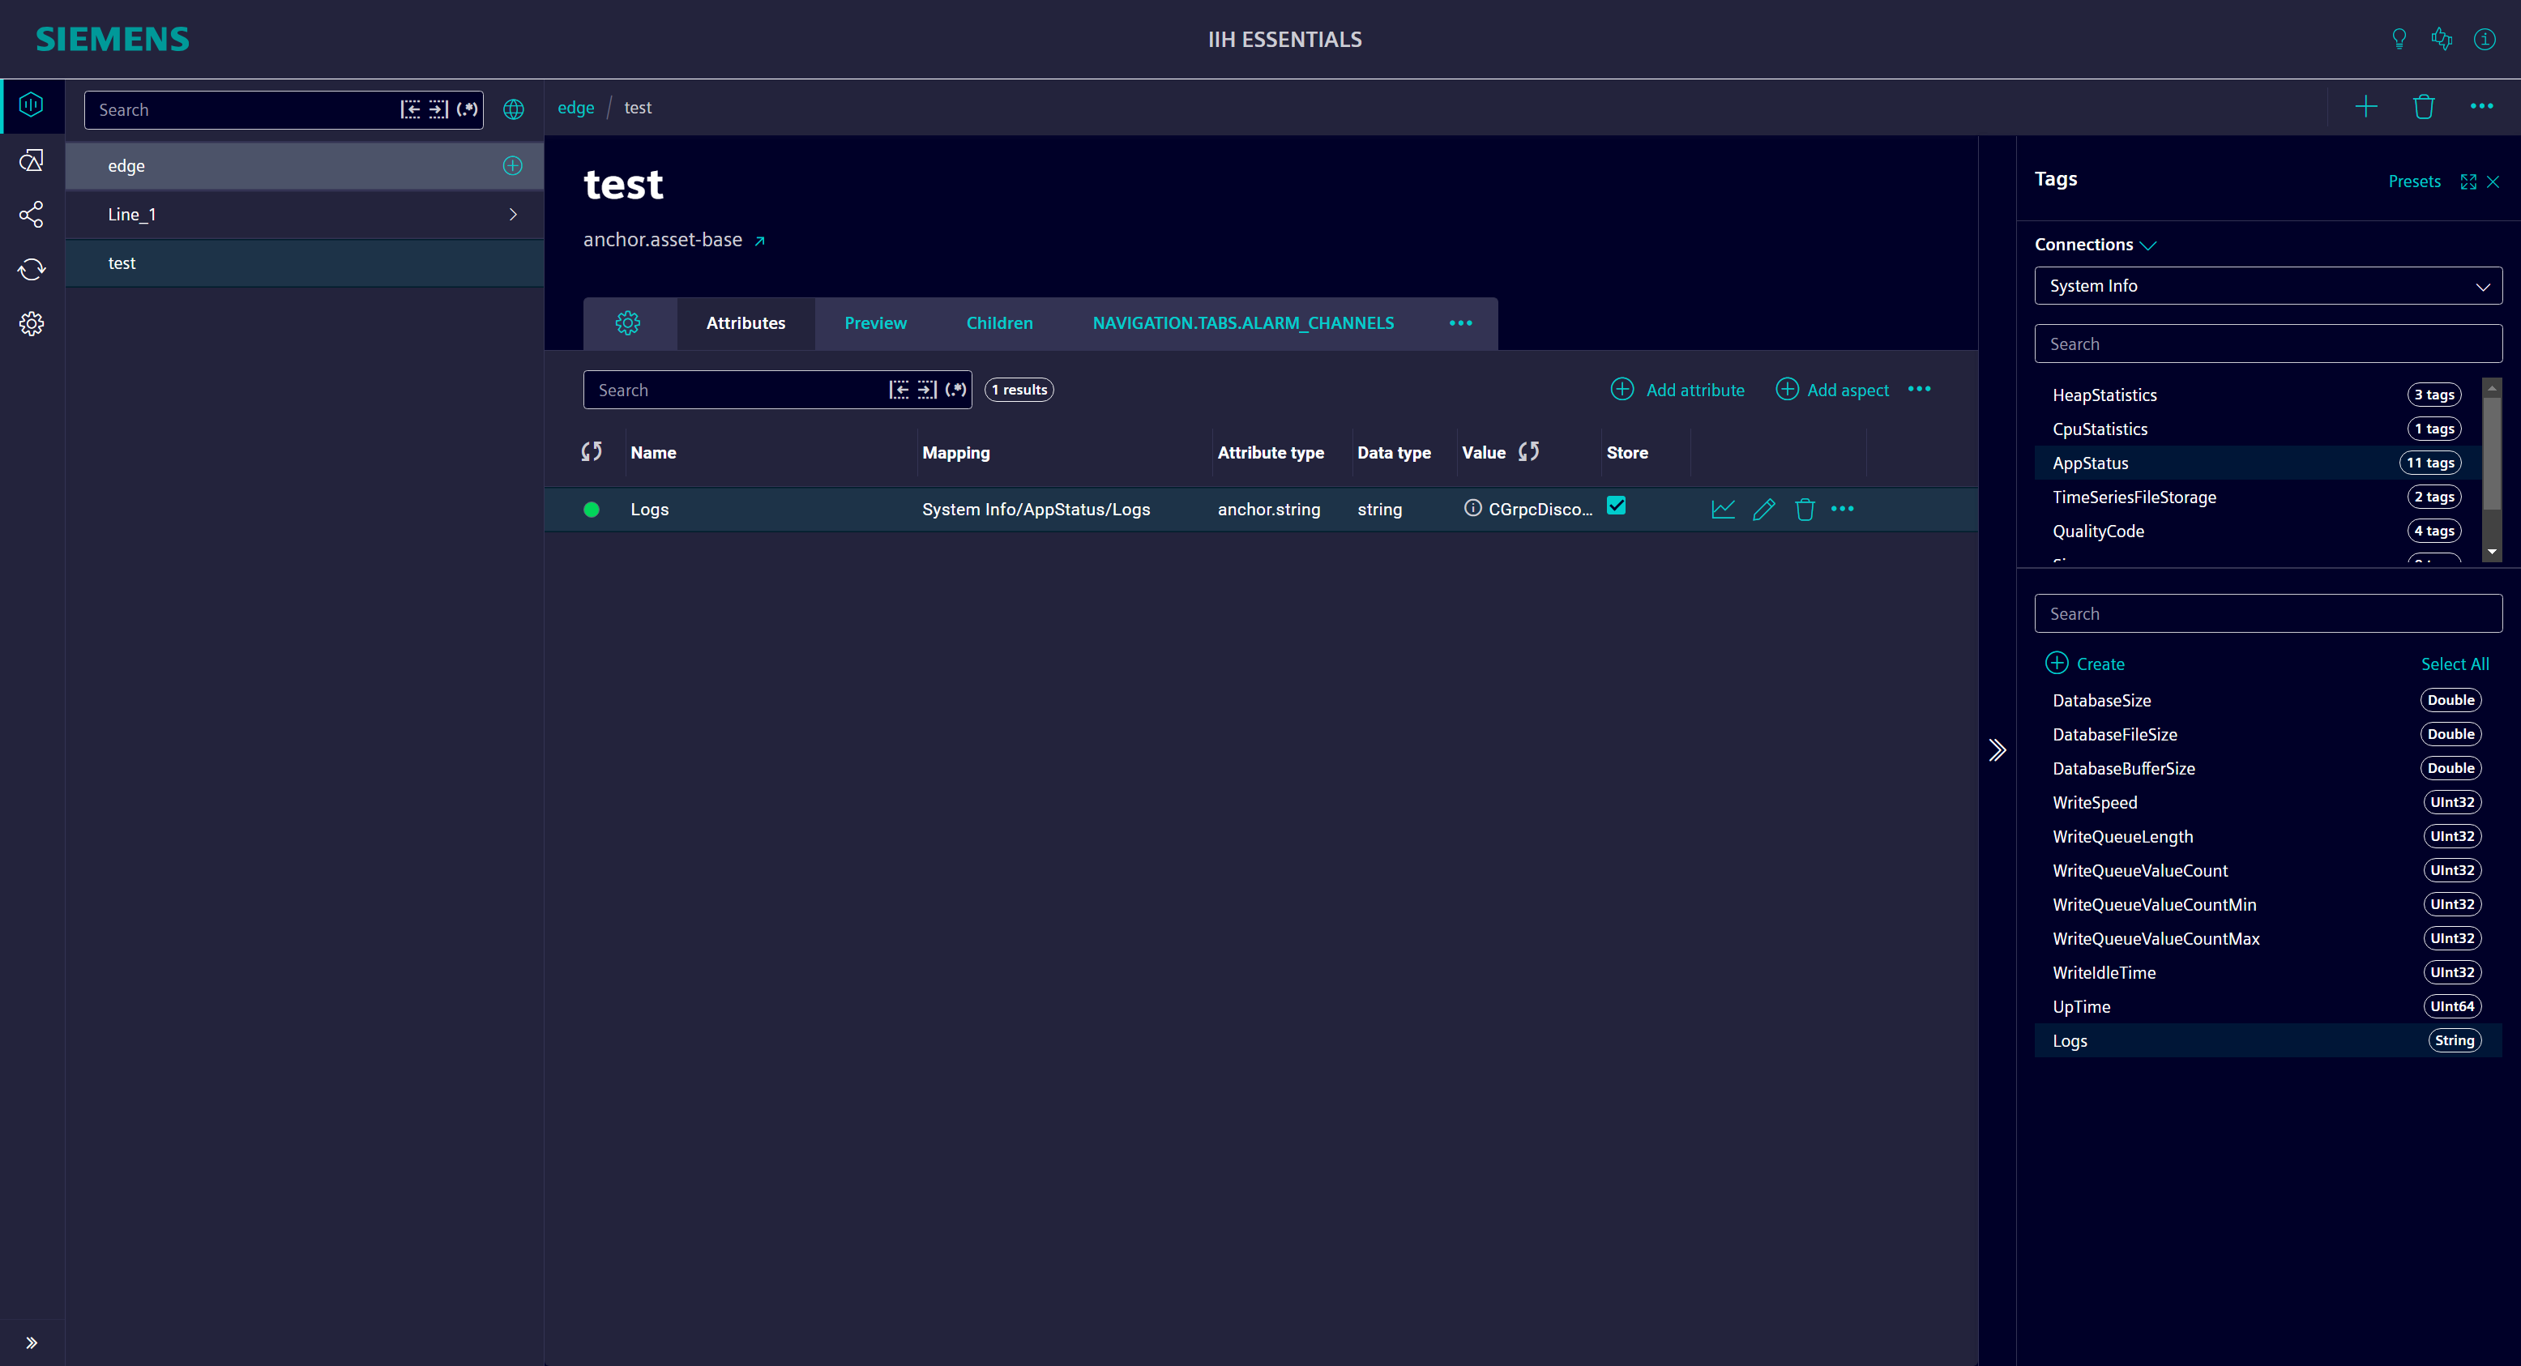Image resolution: width=2521 pixels, height=1366 pixels.
Task: Refresh attributes using header refresh icon
Action: click(x=591, y=451)
